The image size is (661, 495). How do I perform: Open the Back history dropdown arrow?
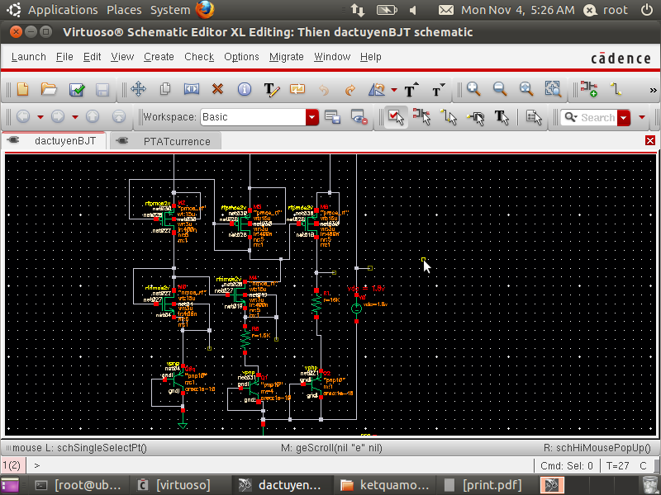click(40, 117)
